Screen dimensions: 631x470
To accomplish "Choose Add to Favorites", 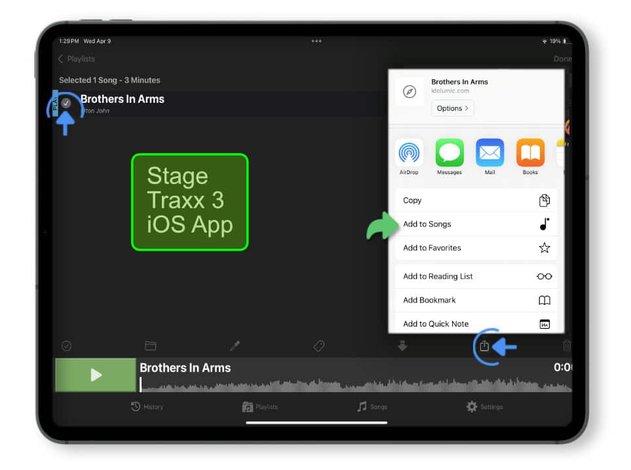I will click(x=476, y=247).
